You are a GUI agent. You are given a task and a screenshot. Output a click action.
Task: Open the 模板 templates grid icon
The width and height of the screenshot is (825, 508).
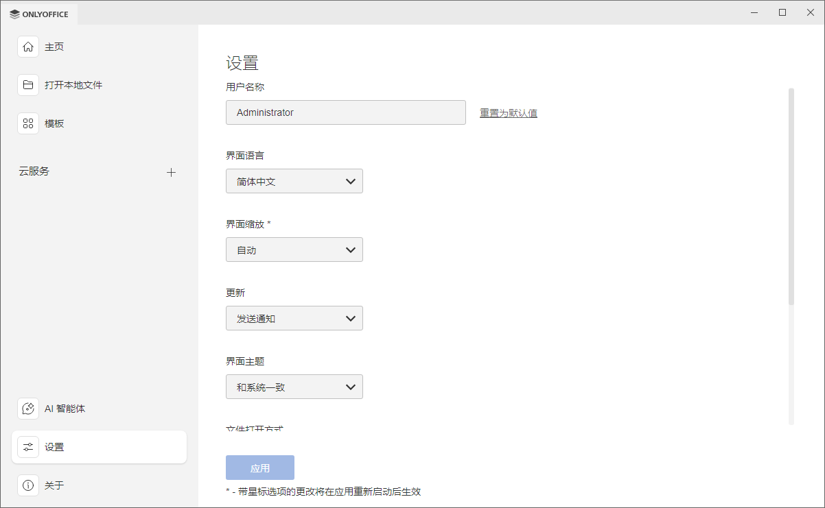point(27,123)
